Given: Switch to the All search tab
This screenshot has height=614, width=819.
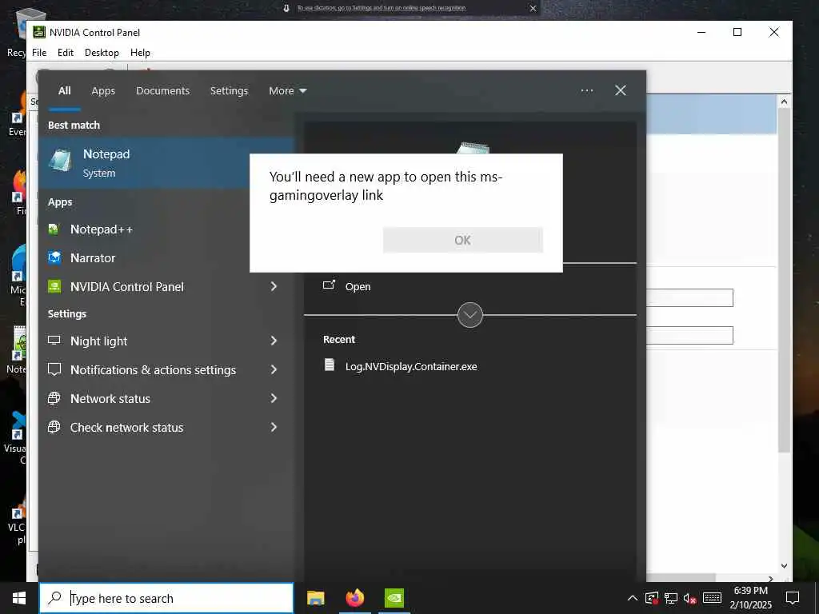Looking at the screenshot, I should coord(65,91).
